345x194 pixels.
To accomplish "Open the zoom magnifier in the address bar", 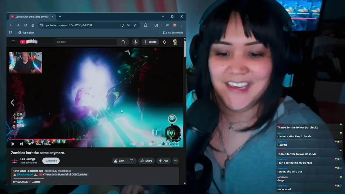I will point(129,25).
